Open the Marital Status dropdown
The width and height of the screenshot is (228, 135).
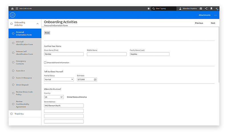(59, 80)
